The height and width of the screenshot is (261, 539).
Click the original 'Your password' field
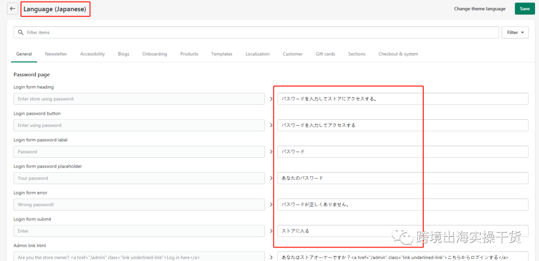coord(139,178)
